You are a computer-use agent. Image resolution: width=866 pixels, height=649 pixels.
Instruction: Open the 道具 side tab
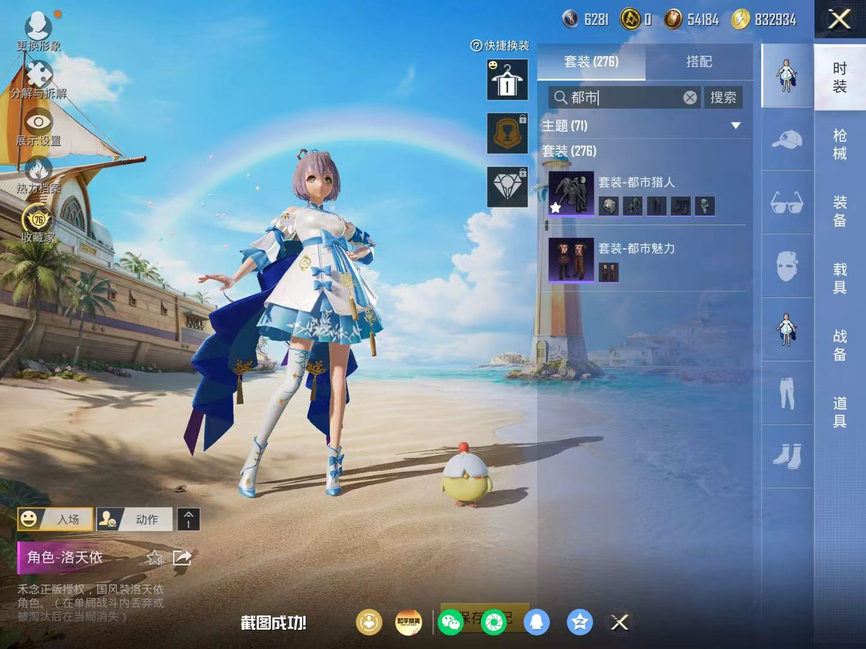pyautogui.click(x=840, y=412)
